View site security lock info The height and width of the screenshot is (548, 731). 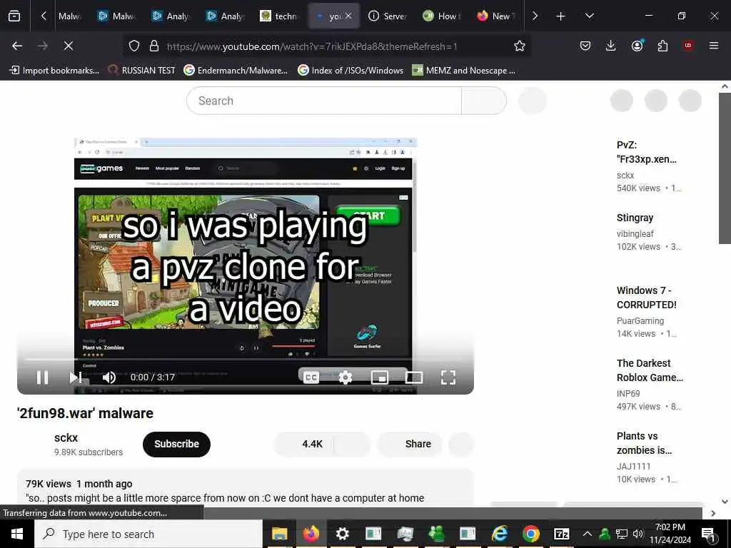154,46
